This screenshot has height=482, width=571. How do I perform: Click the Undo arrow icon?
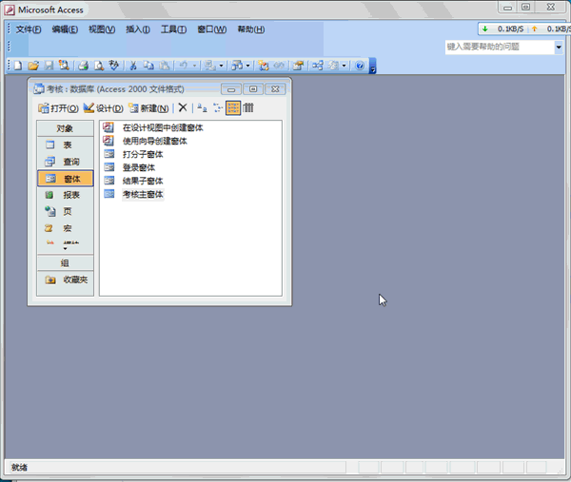tap(183, 66)
